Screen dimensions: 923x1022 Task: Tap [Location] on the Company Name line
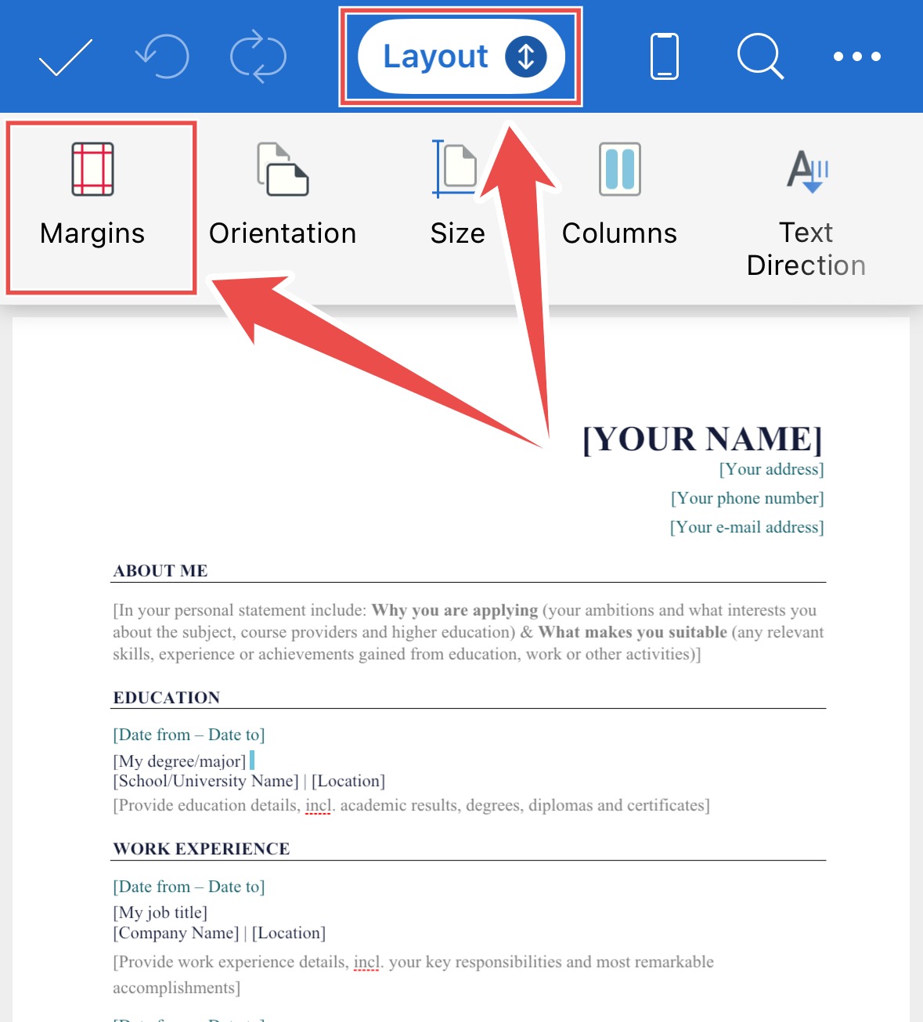point(289,933)
